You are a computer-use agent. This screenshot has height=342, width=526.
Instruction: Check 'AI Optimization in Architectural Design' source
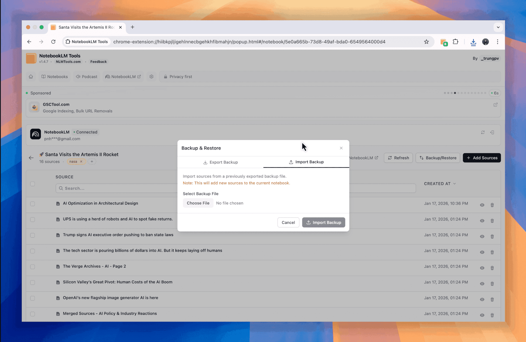pyautogui.click(x=32, y=204)
